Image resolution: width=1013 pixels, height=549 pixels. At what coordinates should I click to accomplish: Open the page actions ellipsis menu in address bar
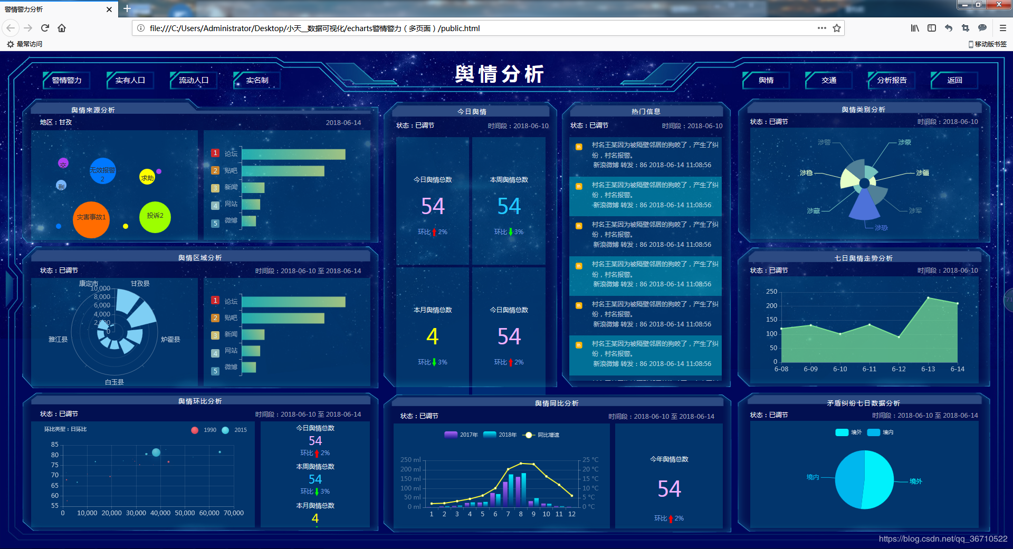click(821, 28)
